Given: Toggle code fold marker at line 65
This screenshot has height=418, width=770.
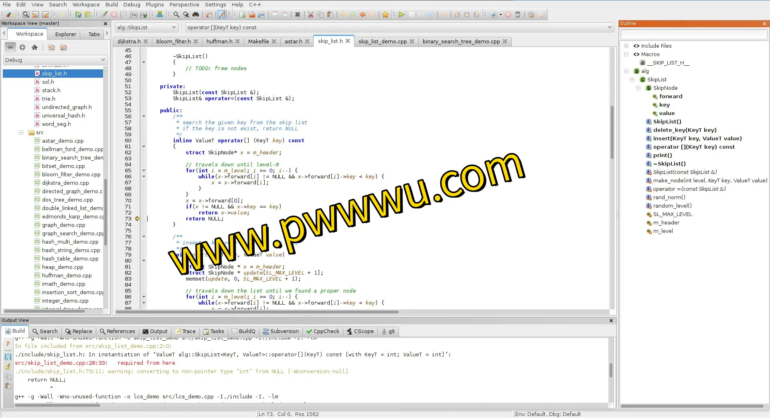Looking at the screenshot, I should pos(144,170).
